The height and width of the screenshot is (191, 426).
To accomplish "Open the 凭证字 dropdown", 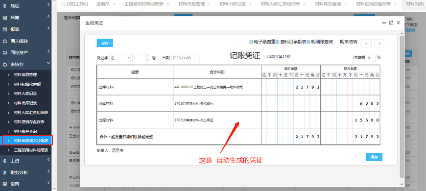I will (120, 58).
